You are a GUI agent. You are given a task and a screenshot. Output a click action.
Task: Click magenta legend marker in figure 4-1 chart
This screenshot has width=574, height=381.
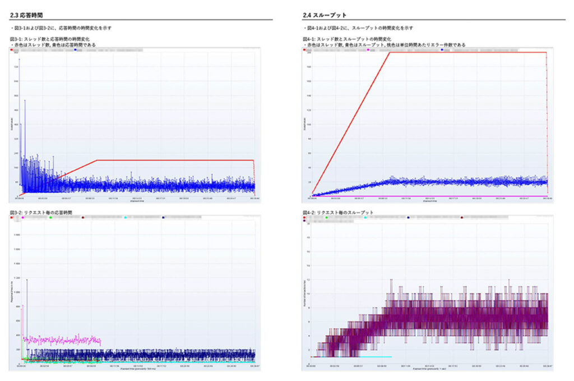click(x=368, y=50)
